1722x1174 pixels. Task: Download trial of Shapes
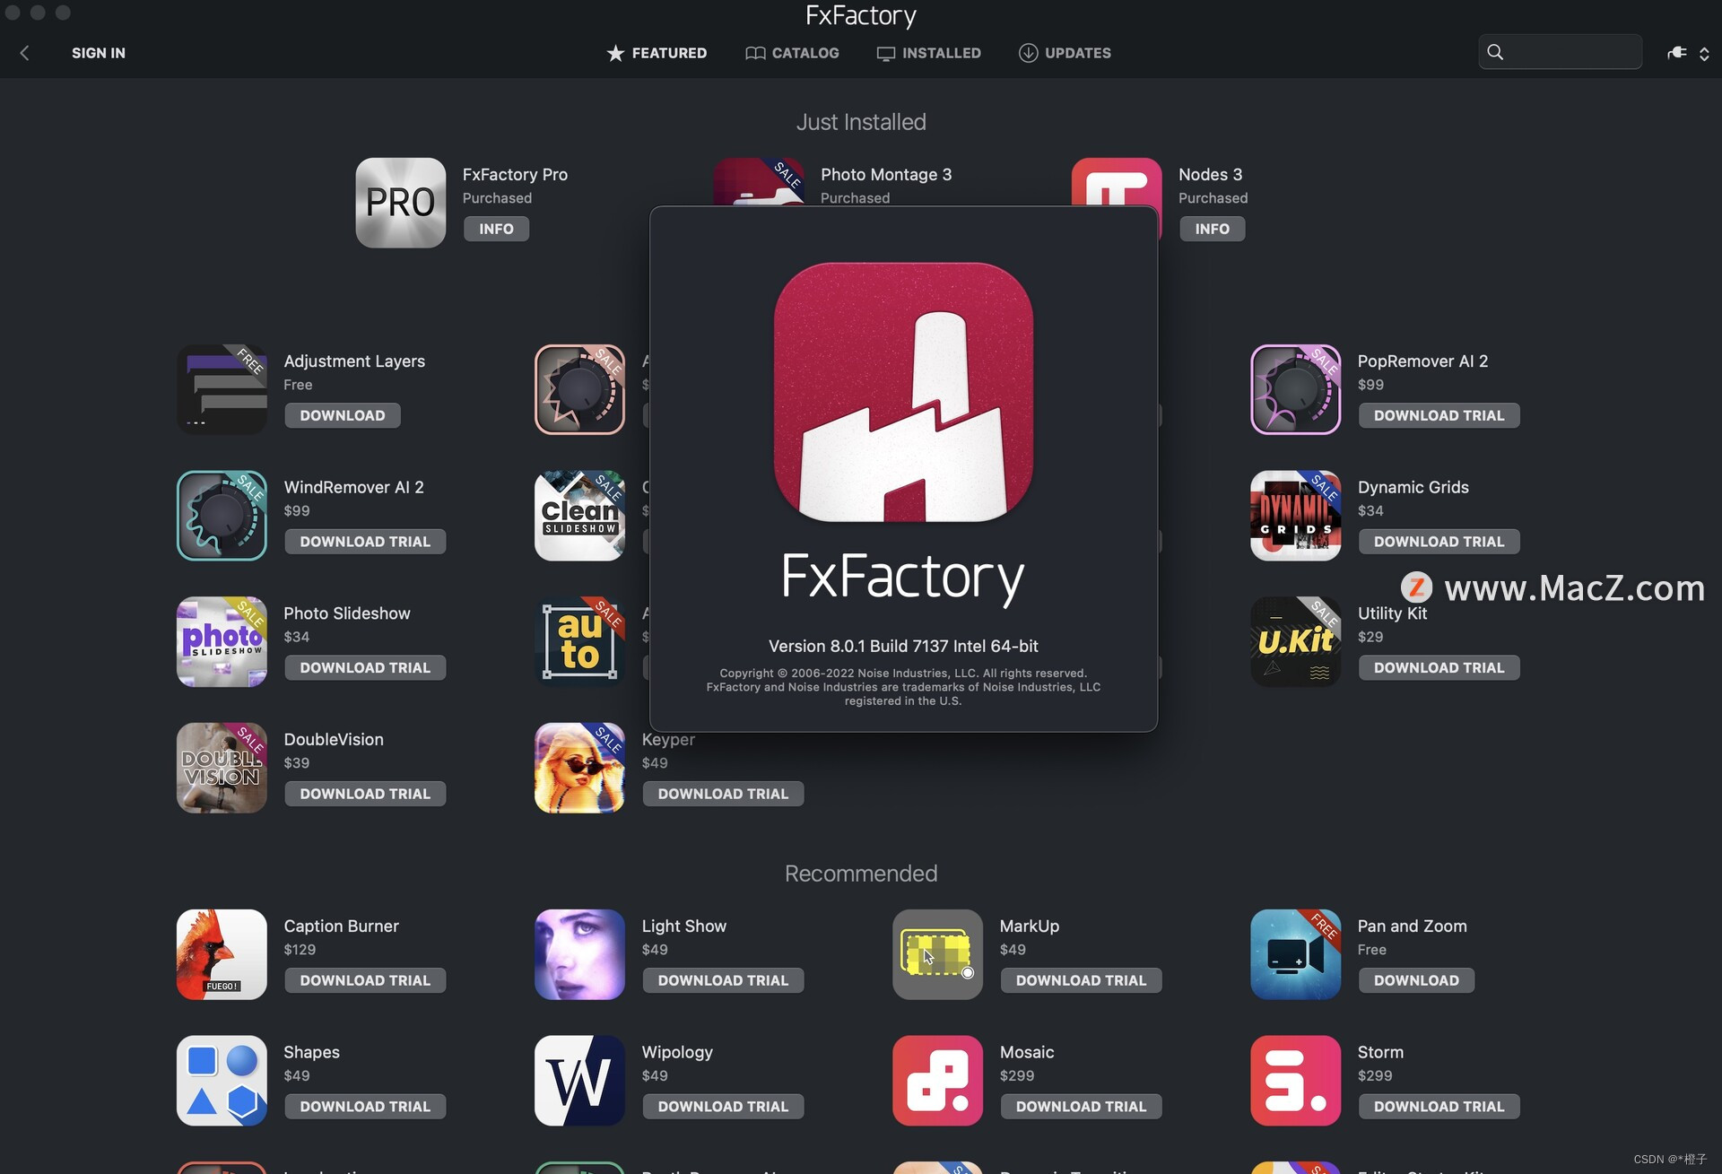(365, 1107)
